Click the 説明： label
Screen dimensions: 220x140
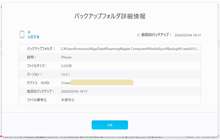(32, 57)
